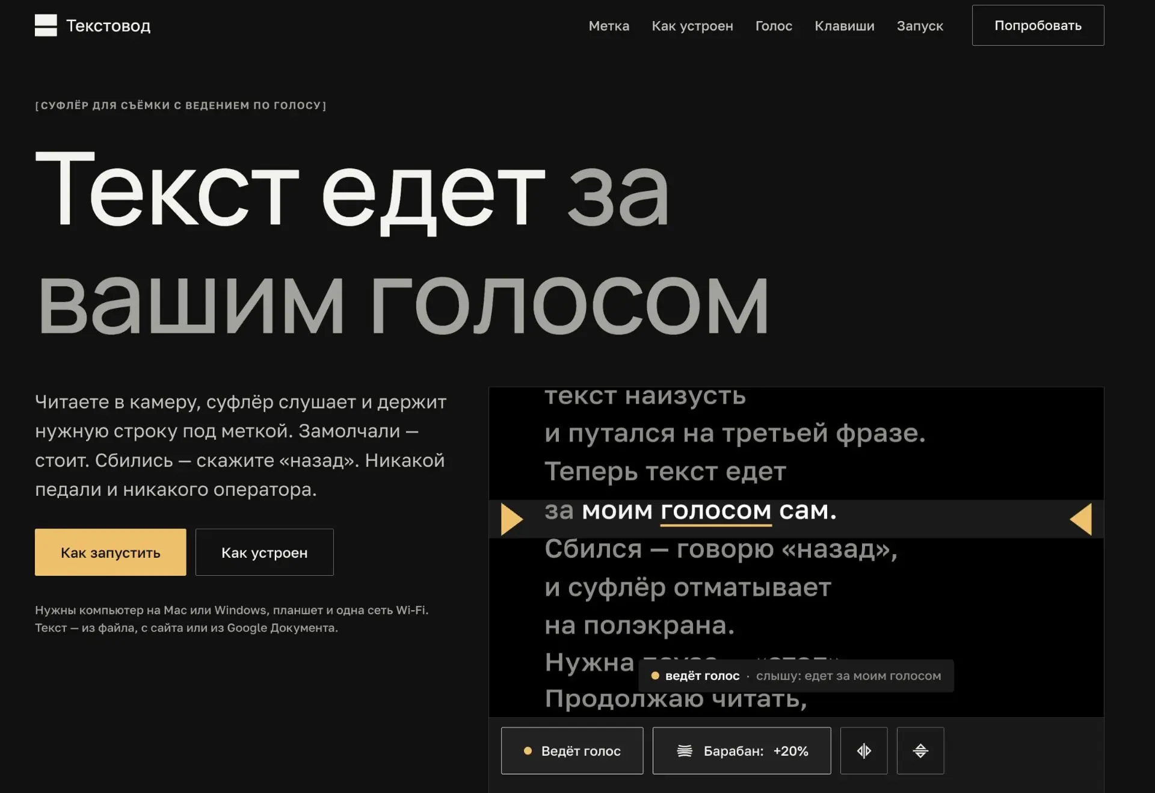This screenshot has width=1155, height=793.
Task: Click the outlined Как устроен hero button
Action: click(265, 552)
